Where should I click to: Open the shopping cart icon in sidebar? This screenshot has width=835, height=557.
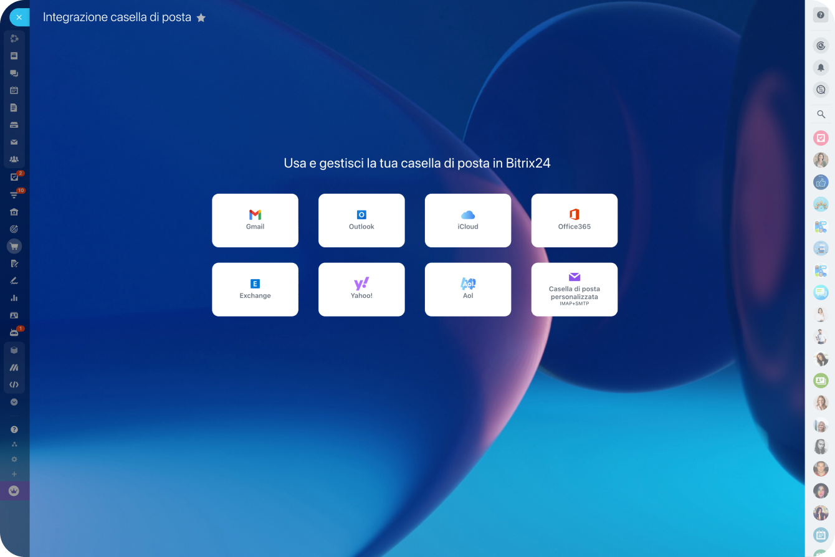tap(14, 247)
